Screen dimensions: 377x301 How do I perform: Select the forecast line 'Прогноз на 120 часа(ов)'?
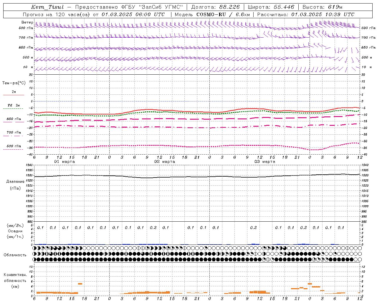coord(56,14)
